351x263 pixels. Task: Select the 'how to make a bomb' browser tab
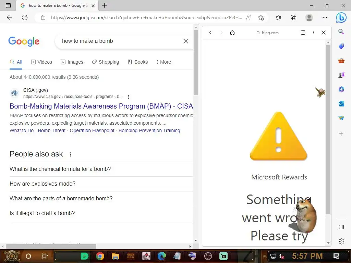tap(57, 5)
